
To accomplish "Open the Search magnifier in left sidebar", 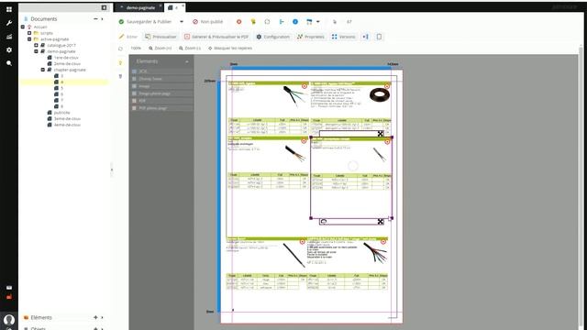I will [9, 63].
